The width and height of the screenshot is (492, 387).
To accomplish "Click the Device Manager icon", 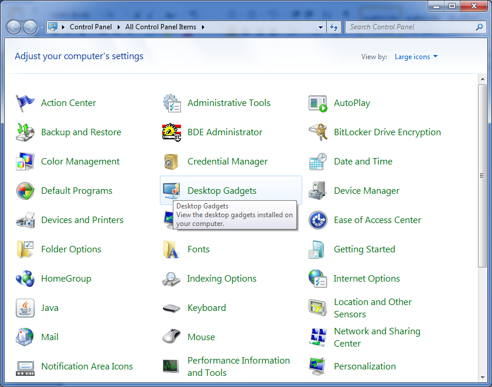I will pos(318,191).
